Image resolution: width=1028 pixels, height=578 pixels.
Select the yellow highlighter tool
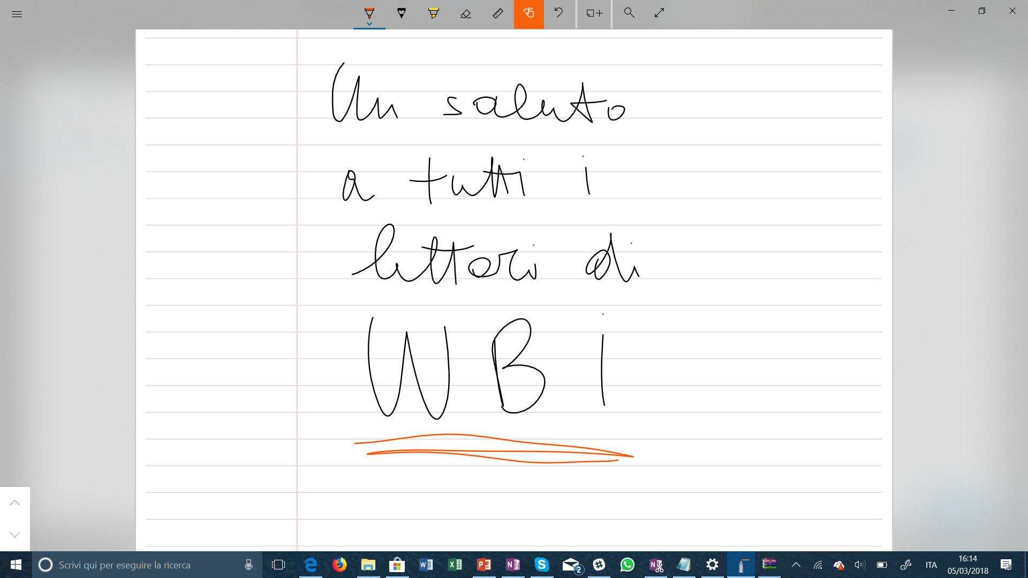click(433, 13)
